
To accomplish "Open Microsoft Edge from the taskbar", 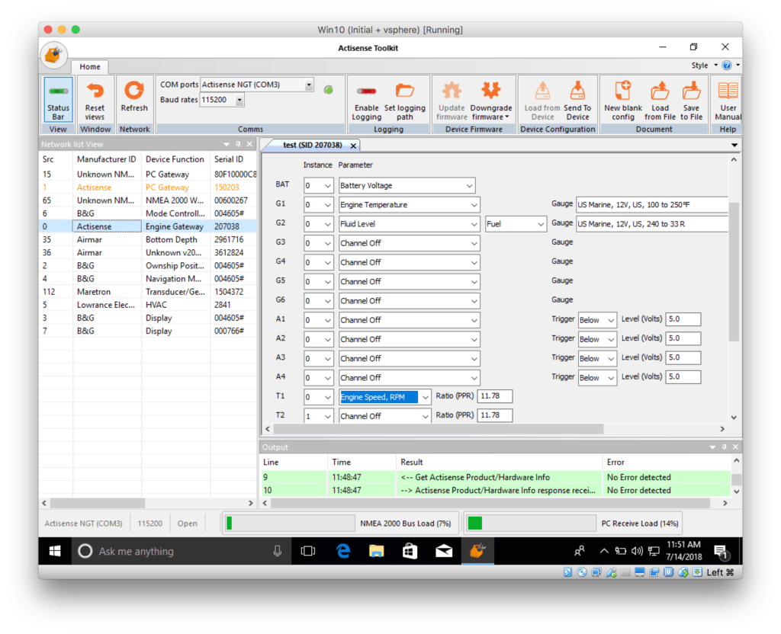I will pos(343,551).
